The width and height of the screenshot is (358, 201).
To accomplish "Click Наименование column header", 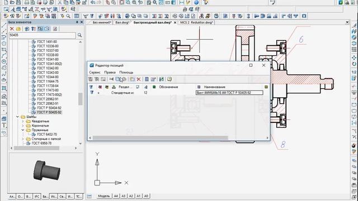I will [214, 87].
